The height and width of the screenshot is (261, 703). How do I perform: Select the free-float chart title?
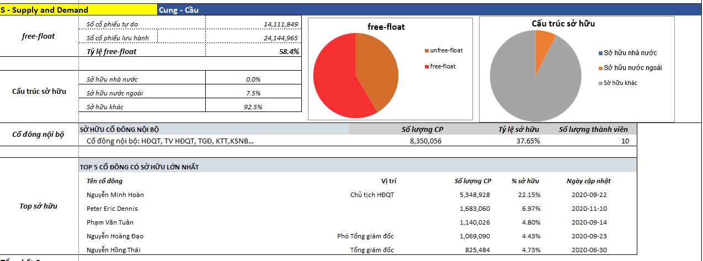[386, 26]
